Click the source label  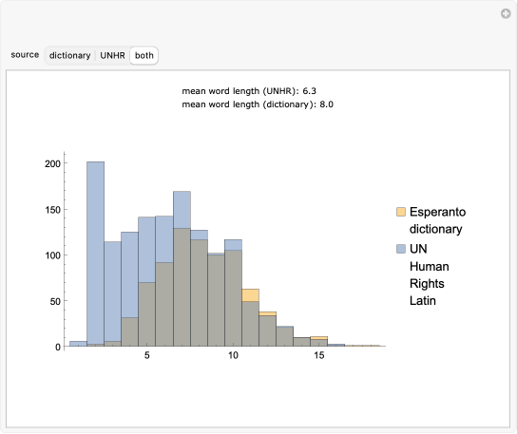[x=25, y=55]
